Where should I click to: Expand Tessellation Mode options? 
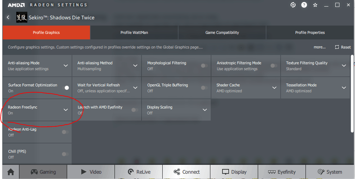coord(344,88)
